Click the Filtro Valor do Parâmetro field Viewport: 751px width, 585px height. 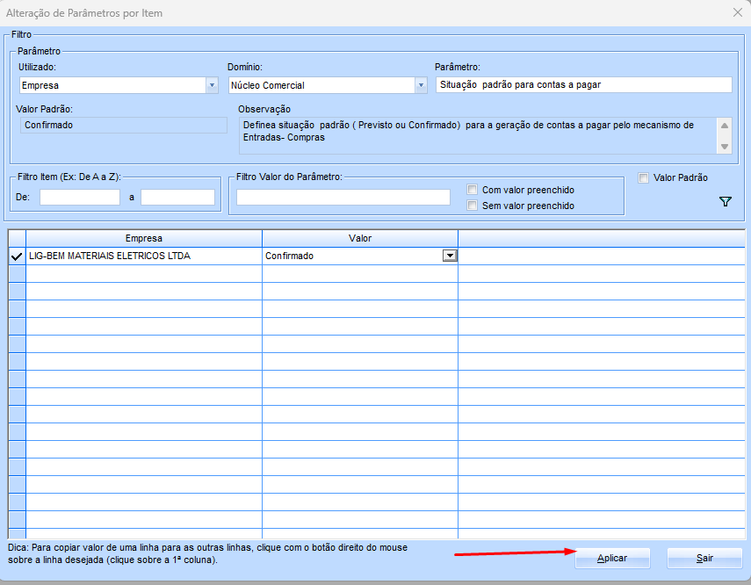pyautogui.click(x=343, y=197)
